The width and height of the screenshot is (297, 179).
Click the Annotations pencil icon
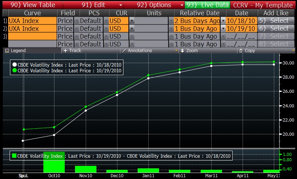tap(124, 51)
